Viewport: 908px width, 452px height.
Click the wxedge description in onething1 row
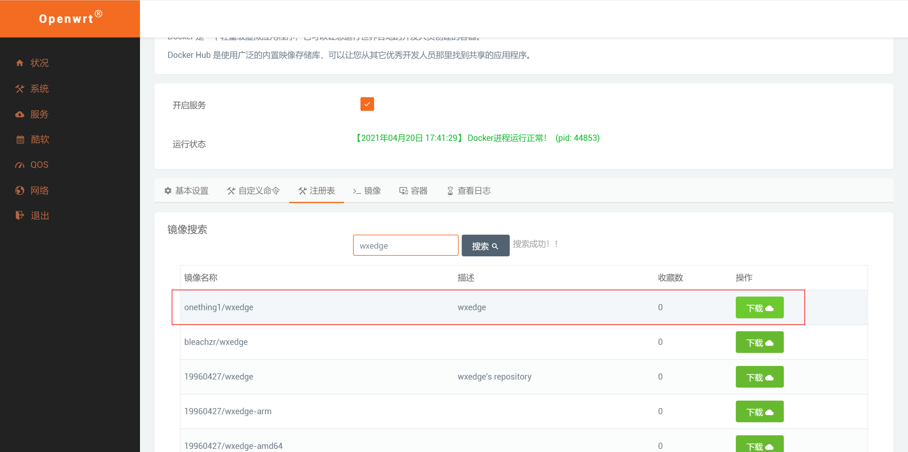click(472, 307)
